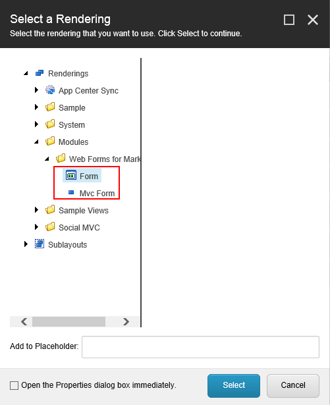Expand the App Center Sync node

pyautogui.click(x=36, y=90)
